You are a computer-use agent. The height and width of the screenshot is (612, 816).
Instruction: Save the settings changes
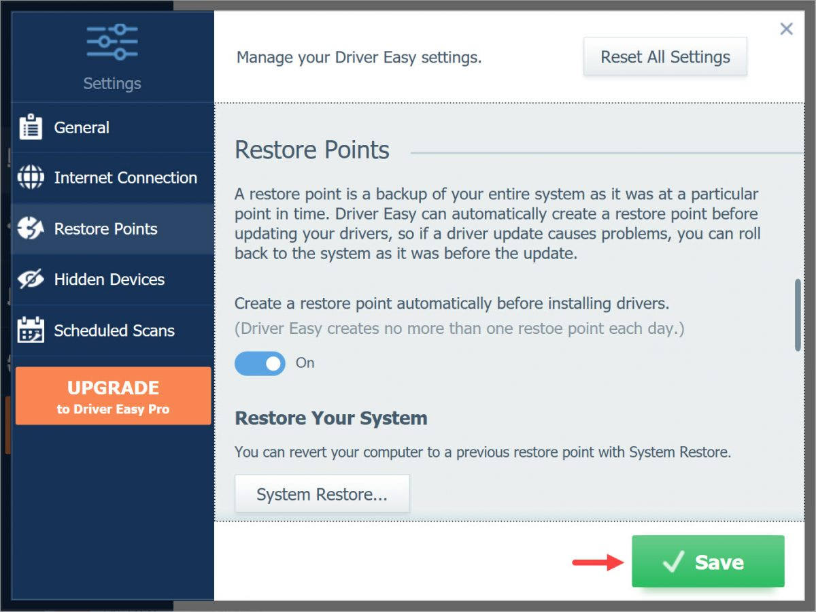[708, 562]
